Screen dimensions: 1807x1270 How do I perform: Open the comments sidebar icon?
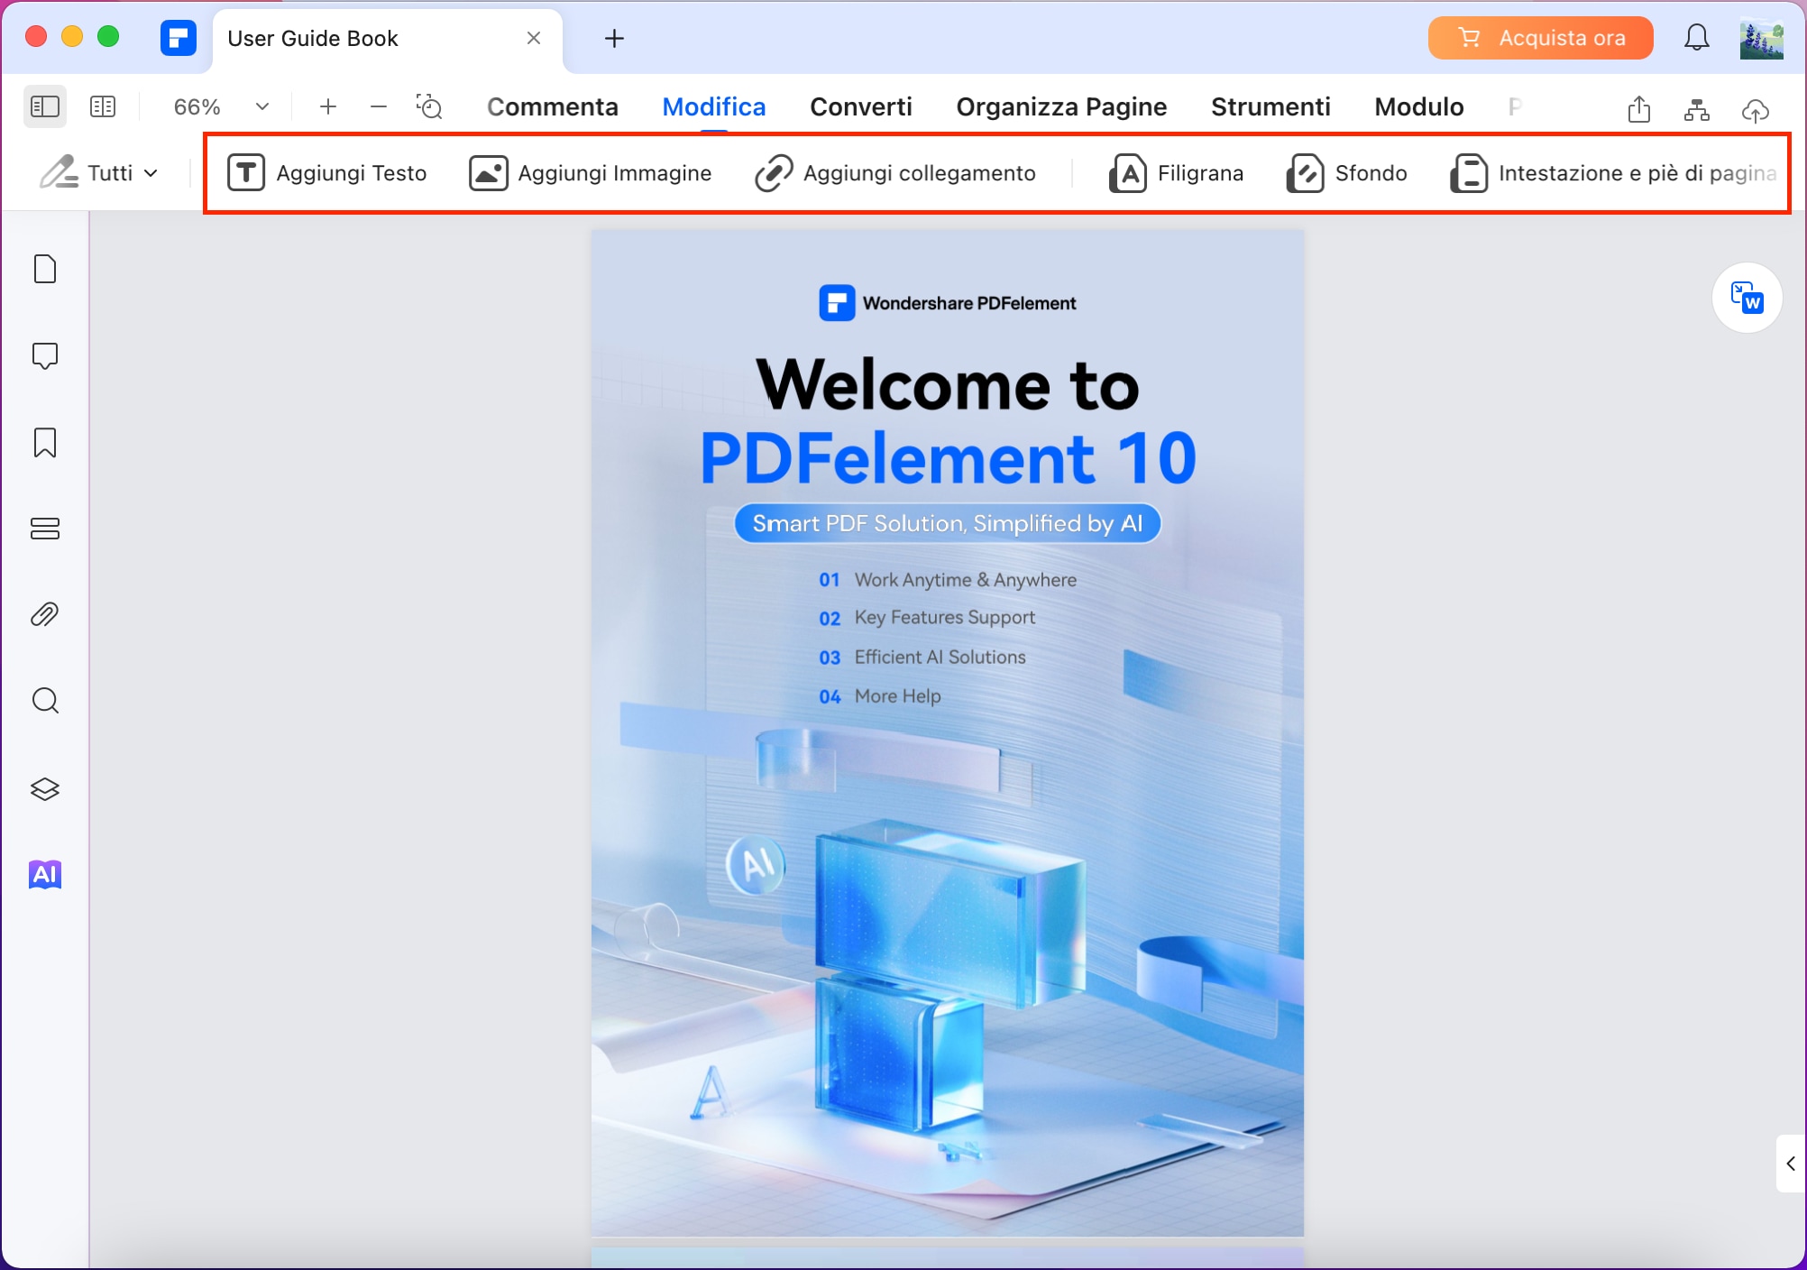click(45, 356)
